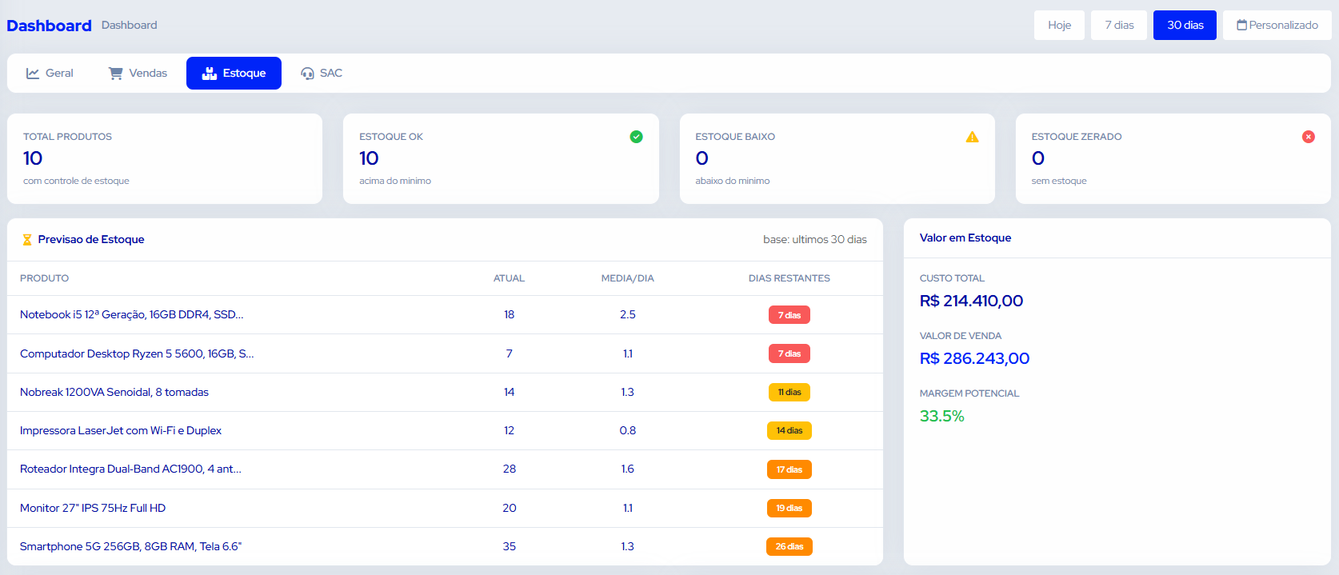Screen dimensions: 1339x575
Task: Open Nobreak 1200VA Senoidal product link
Action: coord(114,392)
